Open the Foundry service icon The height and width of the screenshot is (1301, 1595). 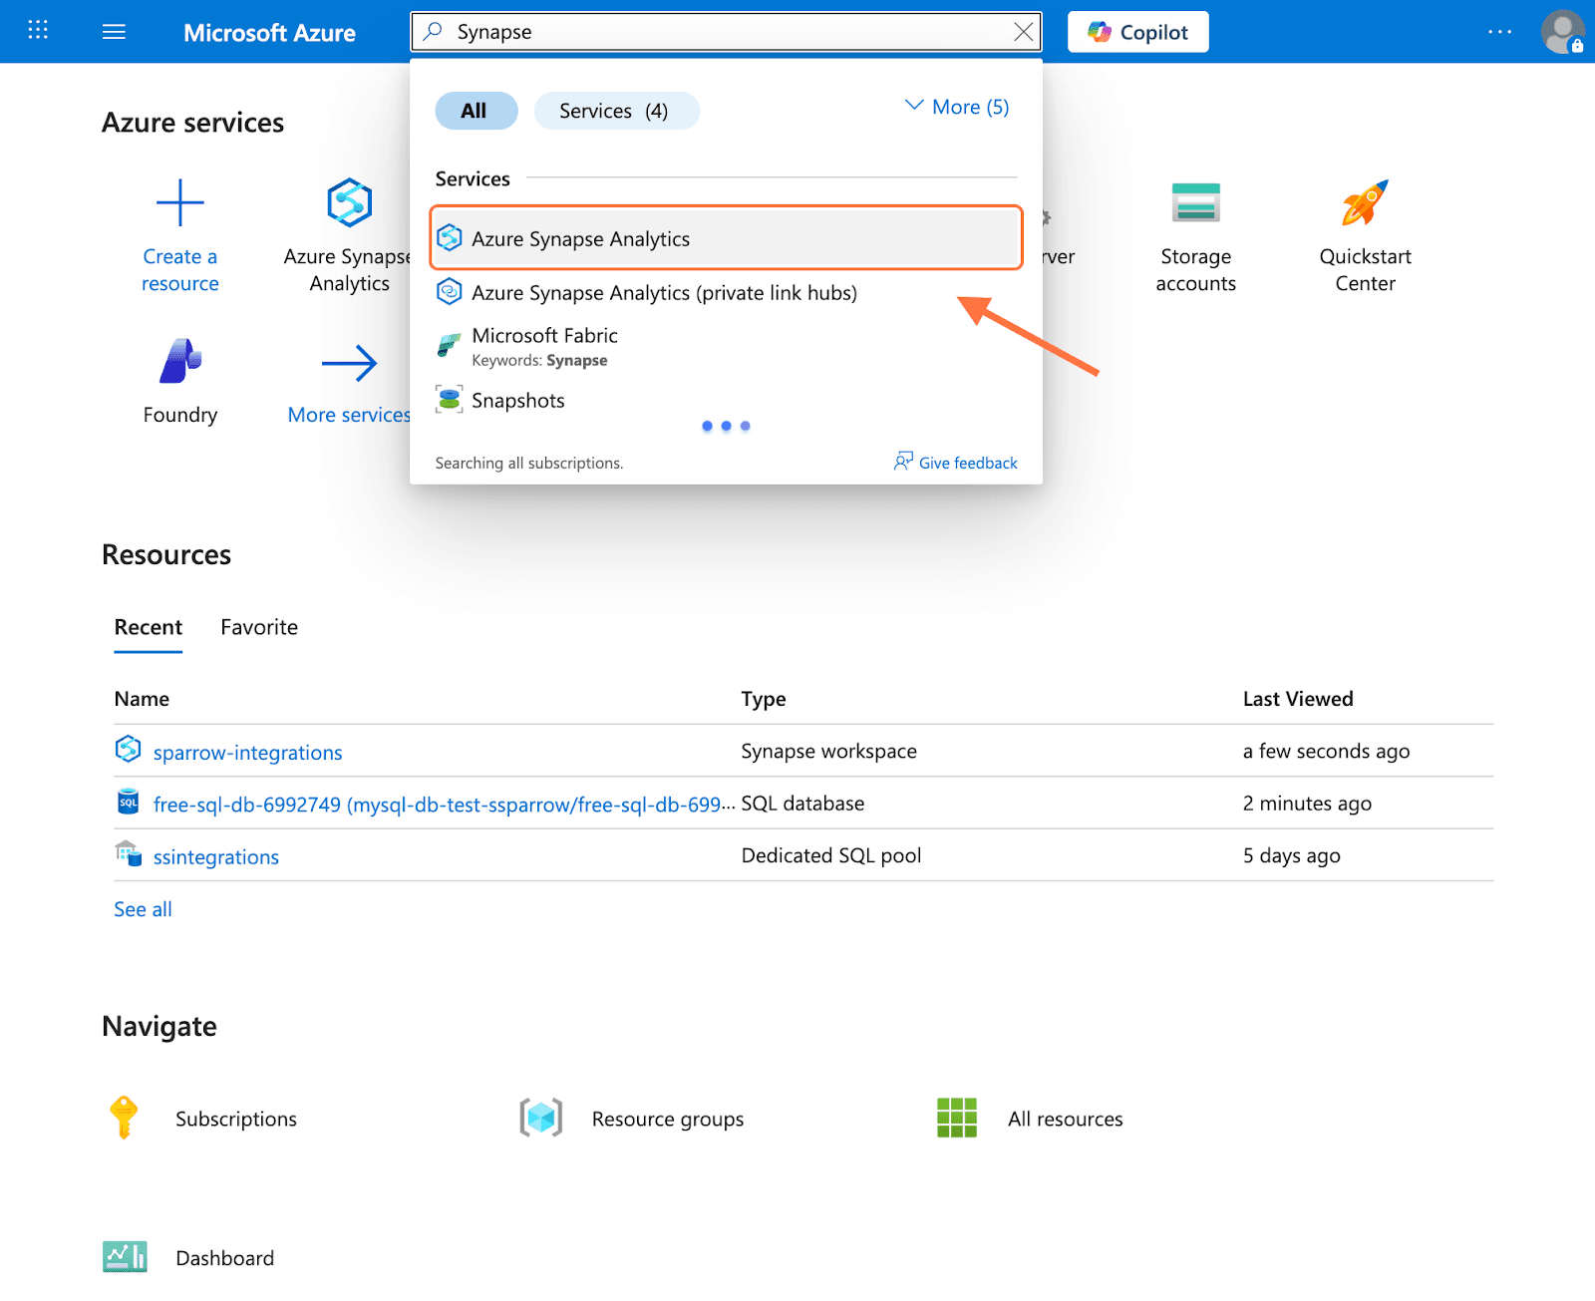180,361
